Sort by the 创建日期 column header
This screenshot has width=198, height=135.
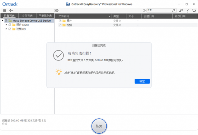pyautogui.click(x=157, y=16)
